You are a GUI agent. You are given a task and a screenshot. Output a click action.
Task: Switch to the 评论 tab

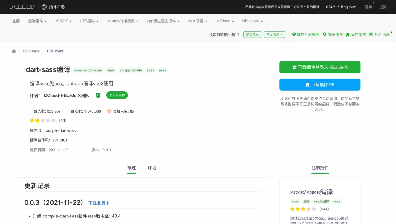coord(152,167)
